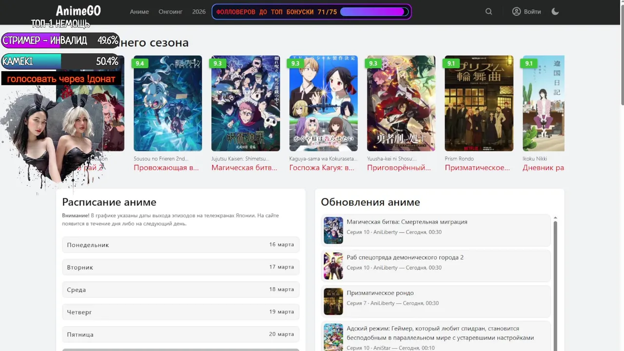Click the Призматическое... title link
The height and width of the screenshot is (351, 624).
point(477,168)
